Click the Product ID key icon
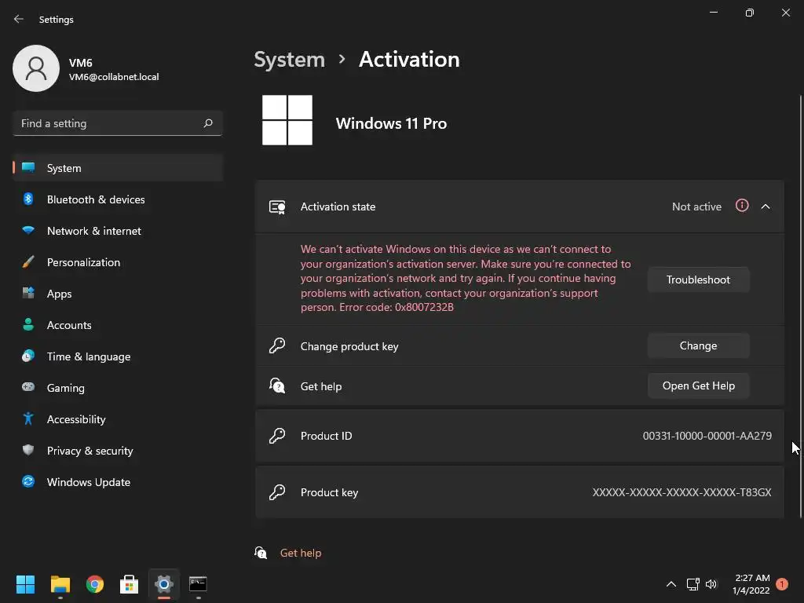Viewport: 804px width, 603px height. 277,436
